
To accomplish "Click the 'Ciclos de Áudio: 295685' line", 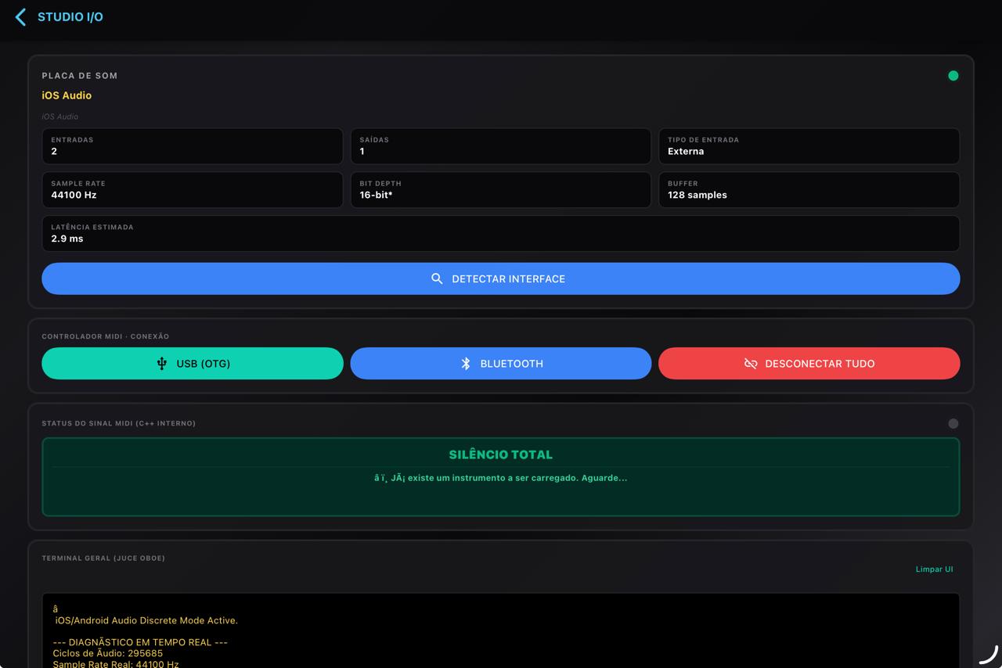I will pyautogui.click(x=108, y=653).
